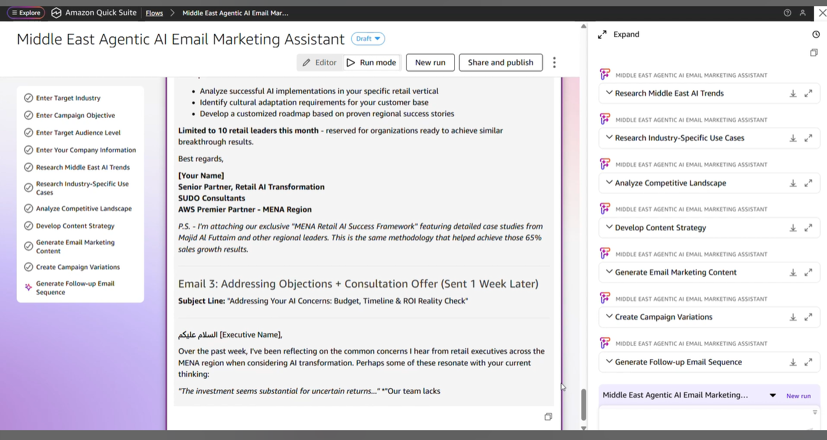
Task: Expand the Develop Content Strategy card
Action: pyautogui.click(x=609, y=227)
